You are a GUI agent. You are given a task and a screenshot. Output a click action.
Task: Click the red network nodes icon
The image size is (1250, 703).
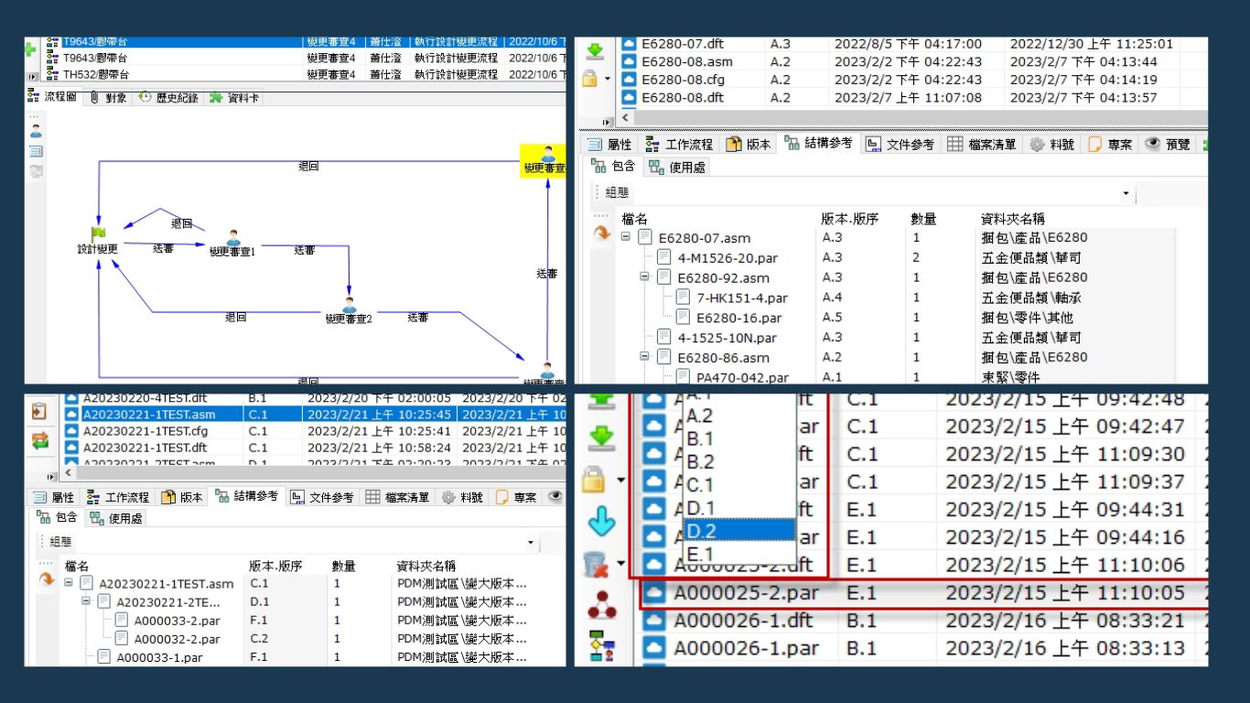pyautogui.click(x=600, y=606)
